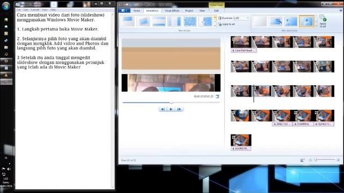Open the Visual Effects tab
Image resolution: width=344 pixels, height=193 pixels.
(172, 11)
